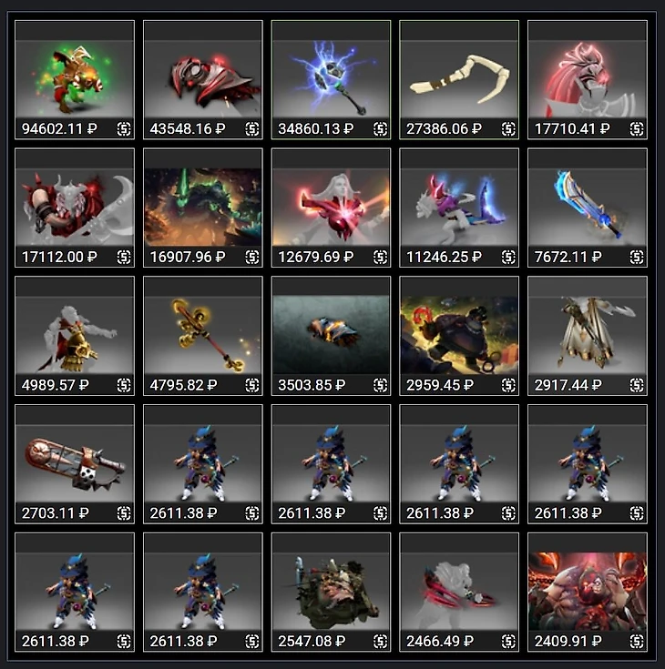
Task: Click the 2703.11 ₽ price label
Action: point(55,512)
